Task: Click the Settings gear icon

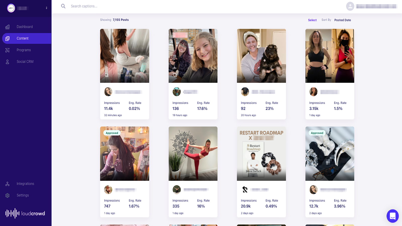Action: [x=8, y=195]
